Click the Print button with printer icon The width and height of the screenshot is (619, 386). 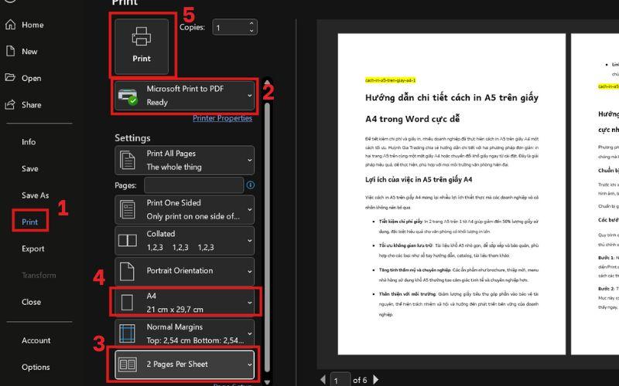142,46
